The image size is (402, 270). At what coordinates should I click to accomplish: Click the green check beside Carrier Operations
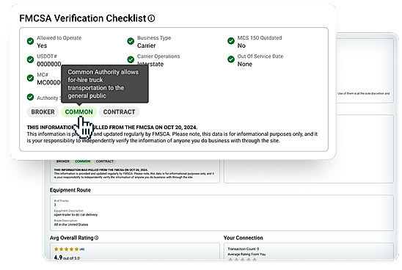pos(131,59)
